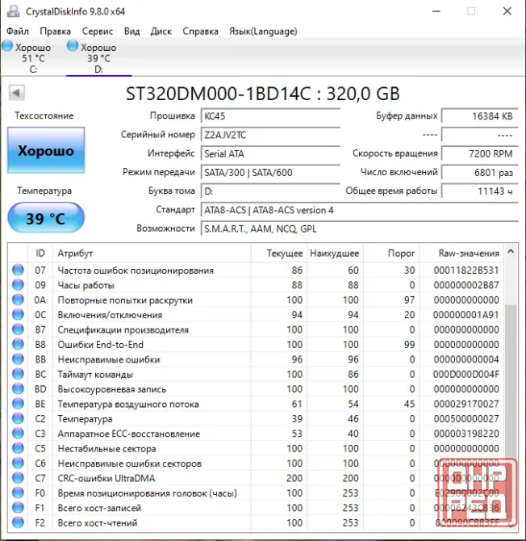This screenshot has width=526, height=541.
Task: Click status orb of attribute 0C row
Action: point(18,314)
